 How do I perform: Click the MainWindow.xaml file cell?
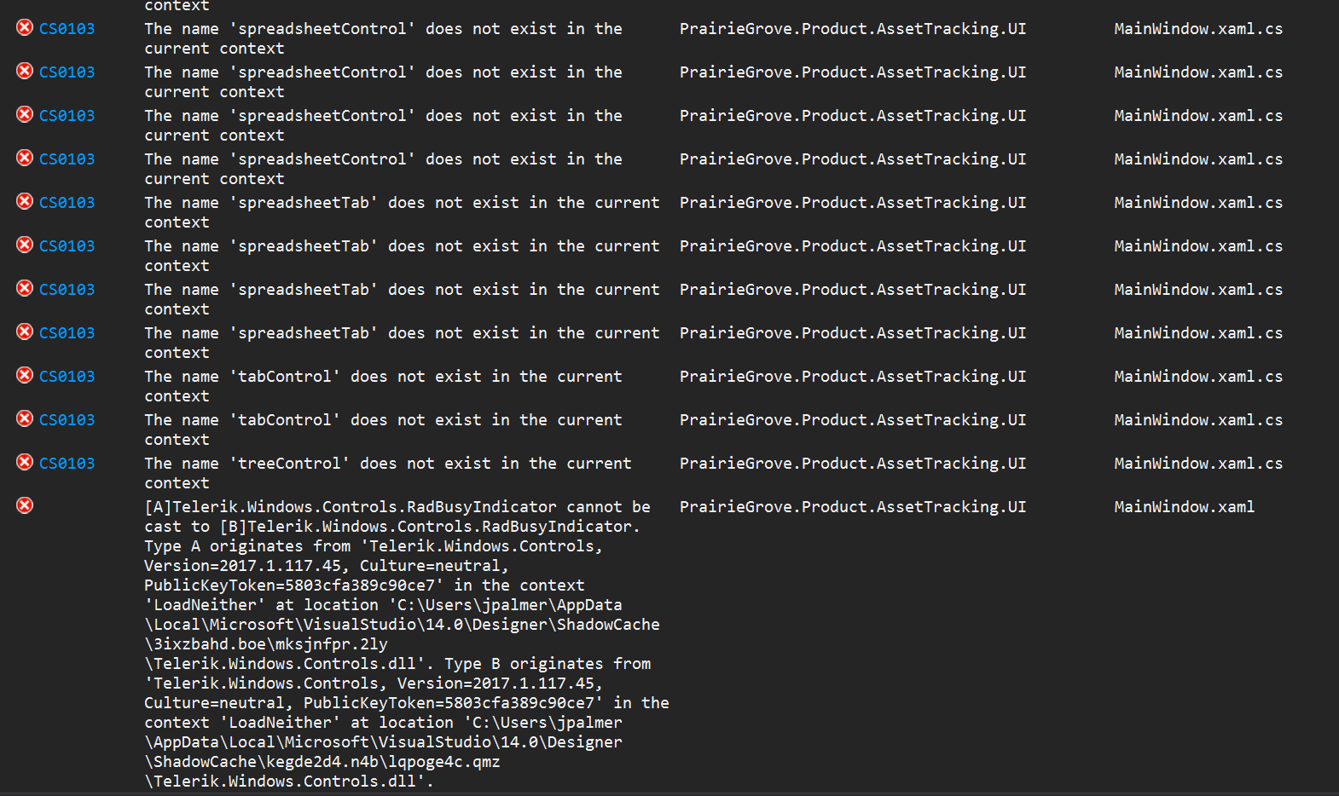tap(1184, 507)
